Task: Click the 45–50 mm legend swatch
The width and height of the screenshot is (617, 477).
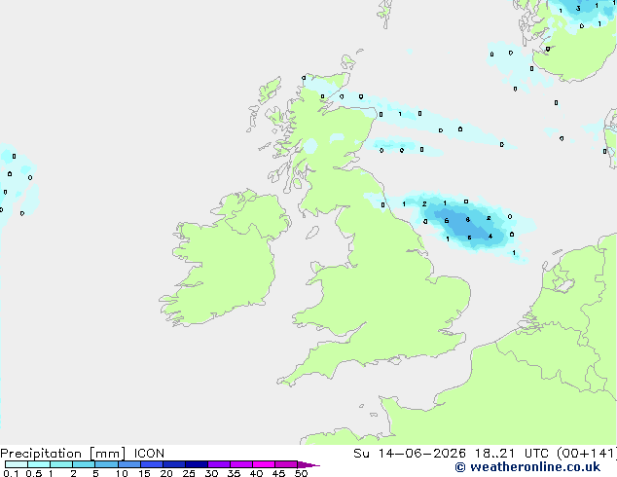Action: point(286,464)
